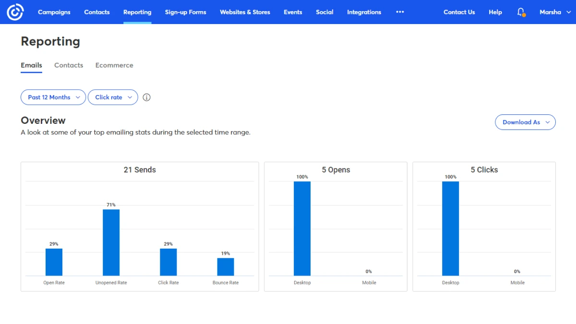Screen dimensions: 576x324
Task: Click the Bounce Rate 19% bar
Action: click(226, 267)
